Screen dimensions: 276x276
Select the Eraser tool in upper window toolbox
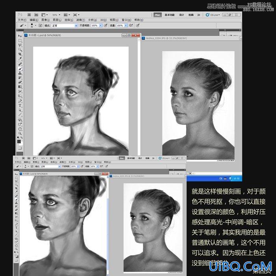[20, 82]
